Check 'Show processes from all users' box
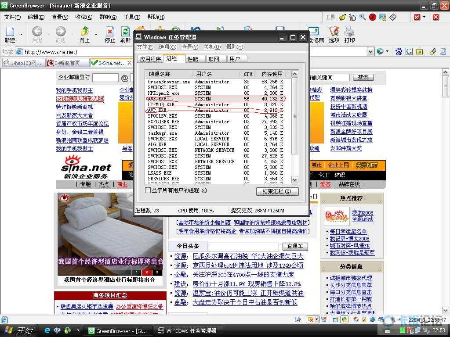The height and width of the screenshot is (337, 450). click(148, 190)
